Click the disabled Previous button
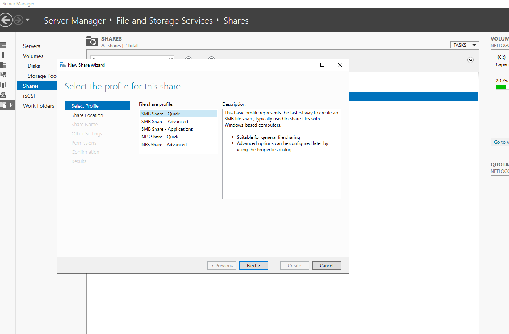Viewport: 509px width, 334px height. [222, 265]
